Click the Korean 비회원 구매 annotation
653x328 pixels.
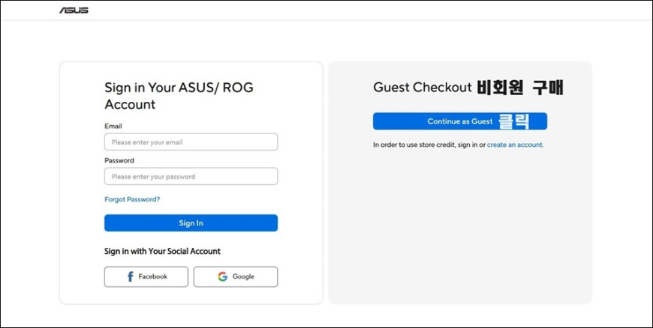[520, 88]
